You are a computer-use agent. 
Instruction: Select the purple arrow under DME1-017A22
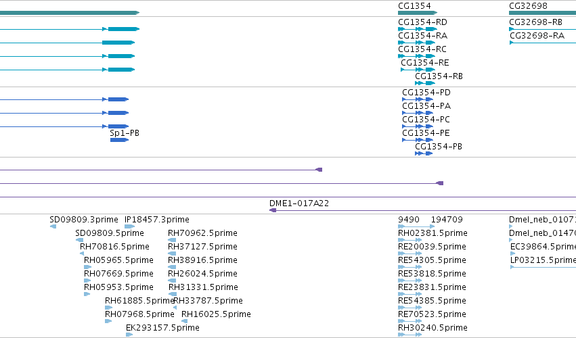[273, 210]
